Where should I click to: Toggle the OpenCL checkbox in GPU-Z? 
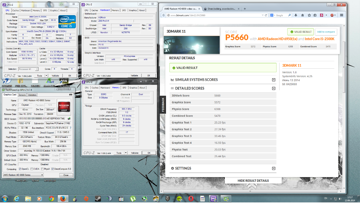pyautogui.click(x=20, y=169)
